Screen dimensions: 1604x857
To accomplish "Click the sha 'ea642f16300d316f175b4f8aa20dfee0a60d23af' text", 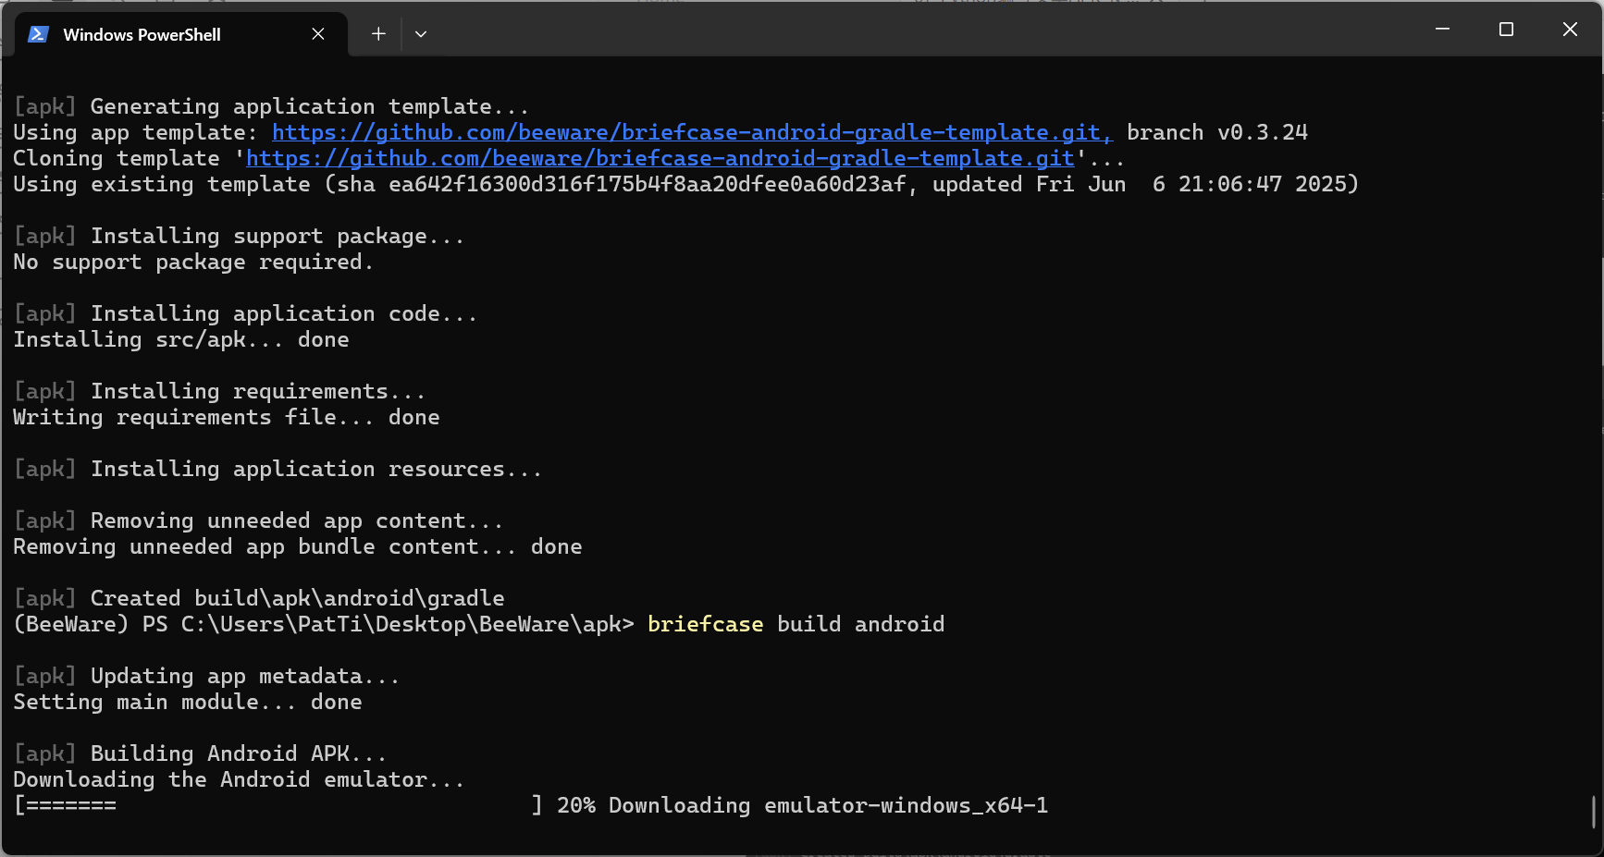I will (x=648, y=185).
